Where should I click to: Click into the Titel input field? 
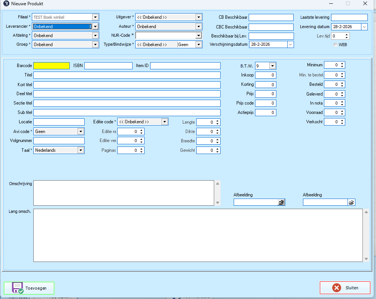pyautogui.click(x=127, y=75)
